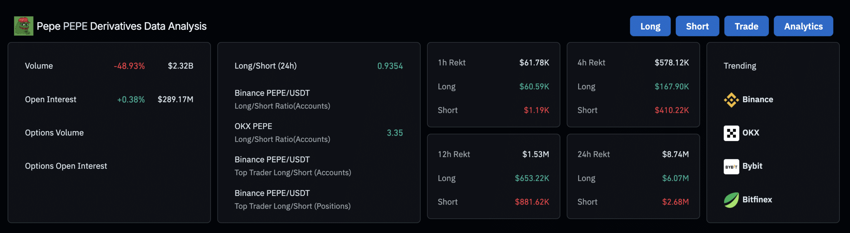Click the OKX PEPE Long/Short Ratio row
The width and height of the screenshot is (850, 233).
[x=318, y=133]
